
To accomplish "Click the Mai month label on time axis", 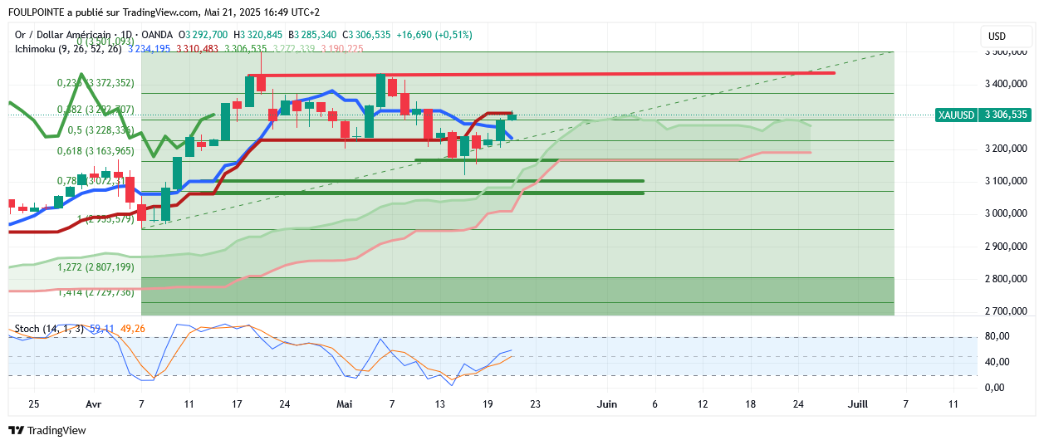I will [x=343, y=404].
